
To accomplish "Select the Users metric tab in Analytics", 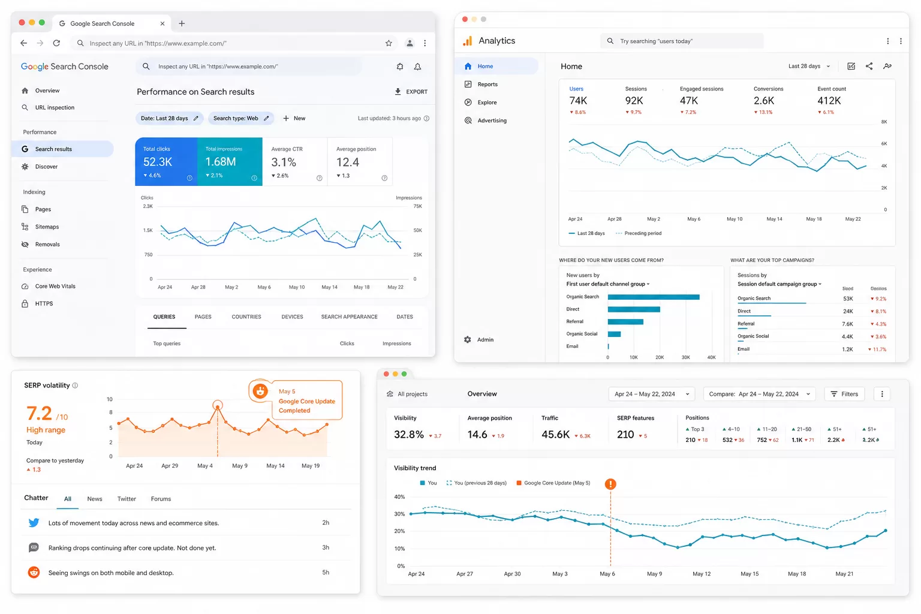I will [x=578, y=100].
